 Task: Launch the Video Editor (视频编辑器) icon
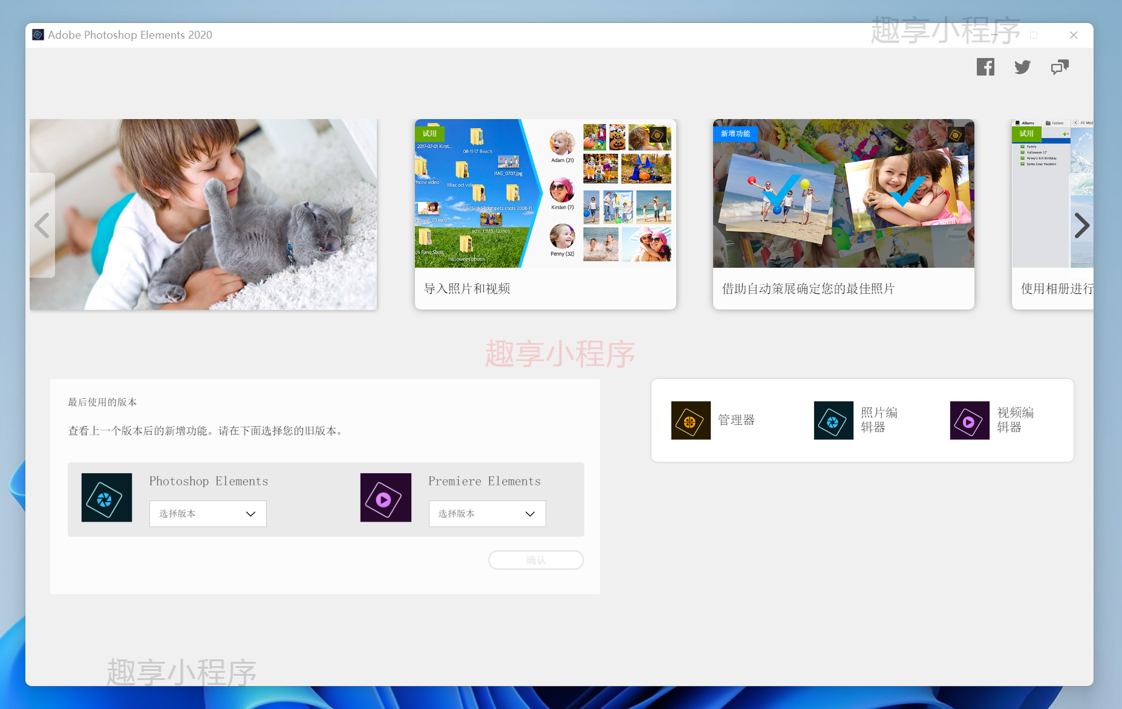click(970, 420)
